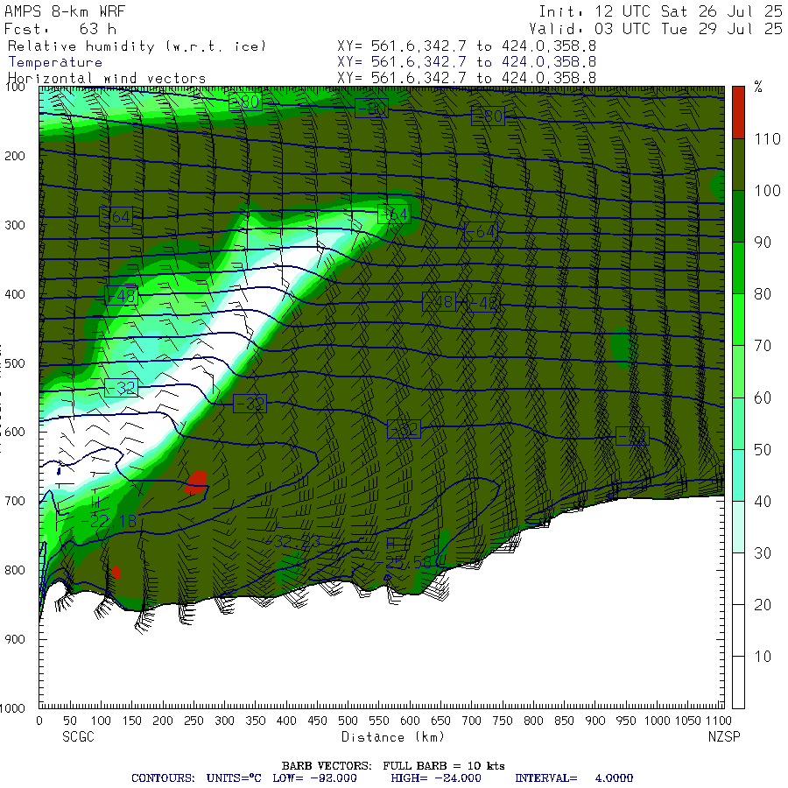The width and height of the screenshot is (788, 788).
Task: Click the blue 'Temperature' legend label
Action: pos(55,62)
